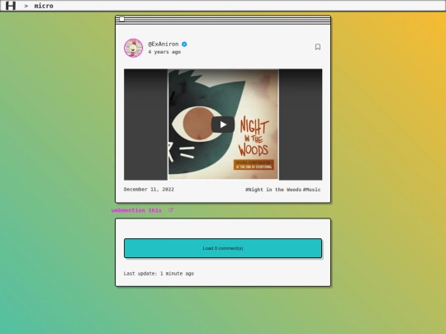This screenshot has width=446, height=334.
Task: Click the webmention this link
Action: pos(136,210)
